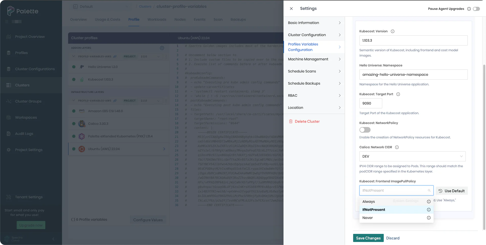Toggle the Pause Agent Upgrades switch
This screenshot has width=486, height=245.
pos(476,9)
